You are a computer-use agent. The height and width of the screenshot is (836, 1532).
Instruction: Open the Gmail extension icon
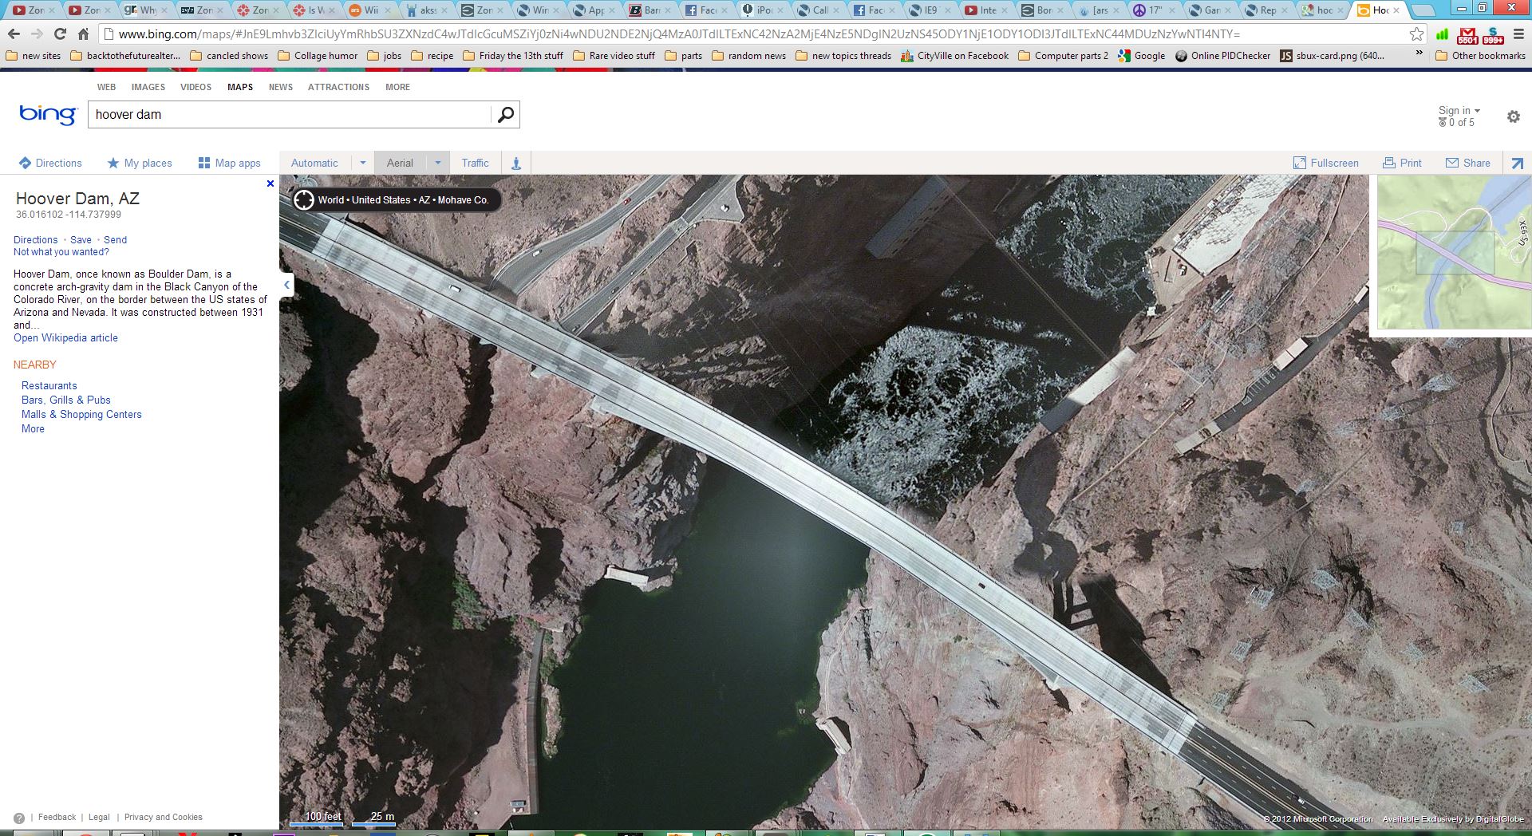pos(1467,35)
